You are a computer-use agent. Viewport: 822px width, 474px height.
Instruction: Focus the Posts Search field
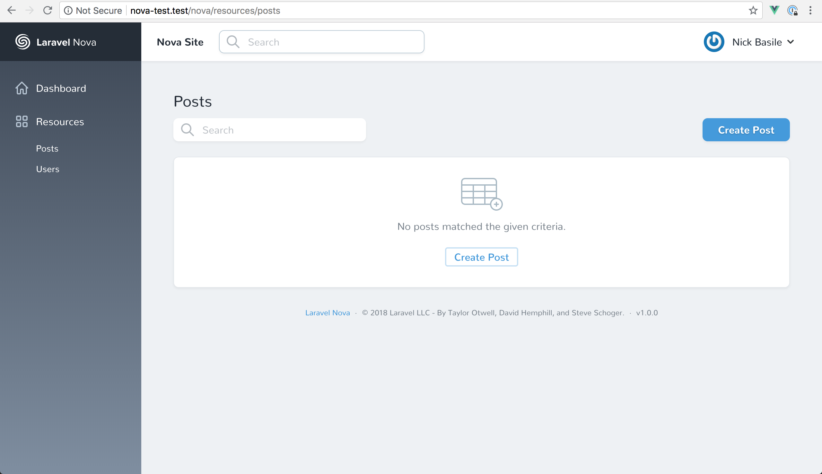tap(269, 130)
